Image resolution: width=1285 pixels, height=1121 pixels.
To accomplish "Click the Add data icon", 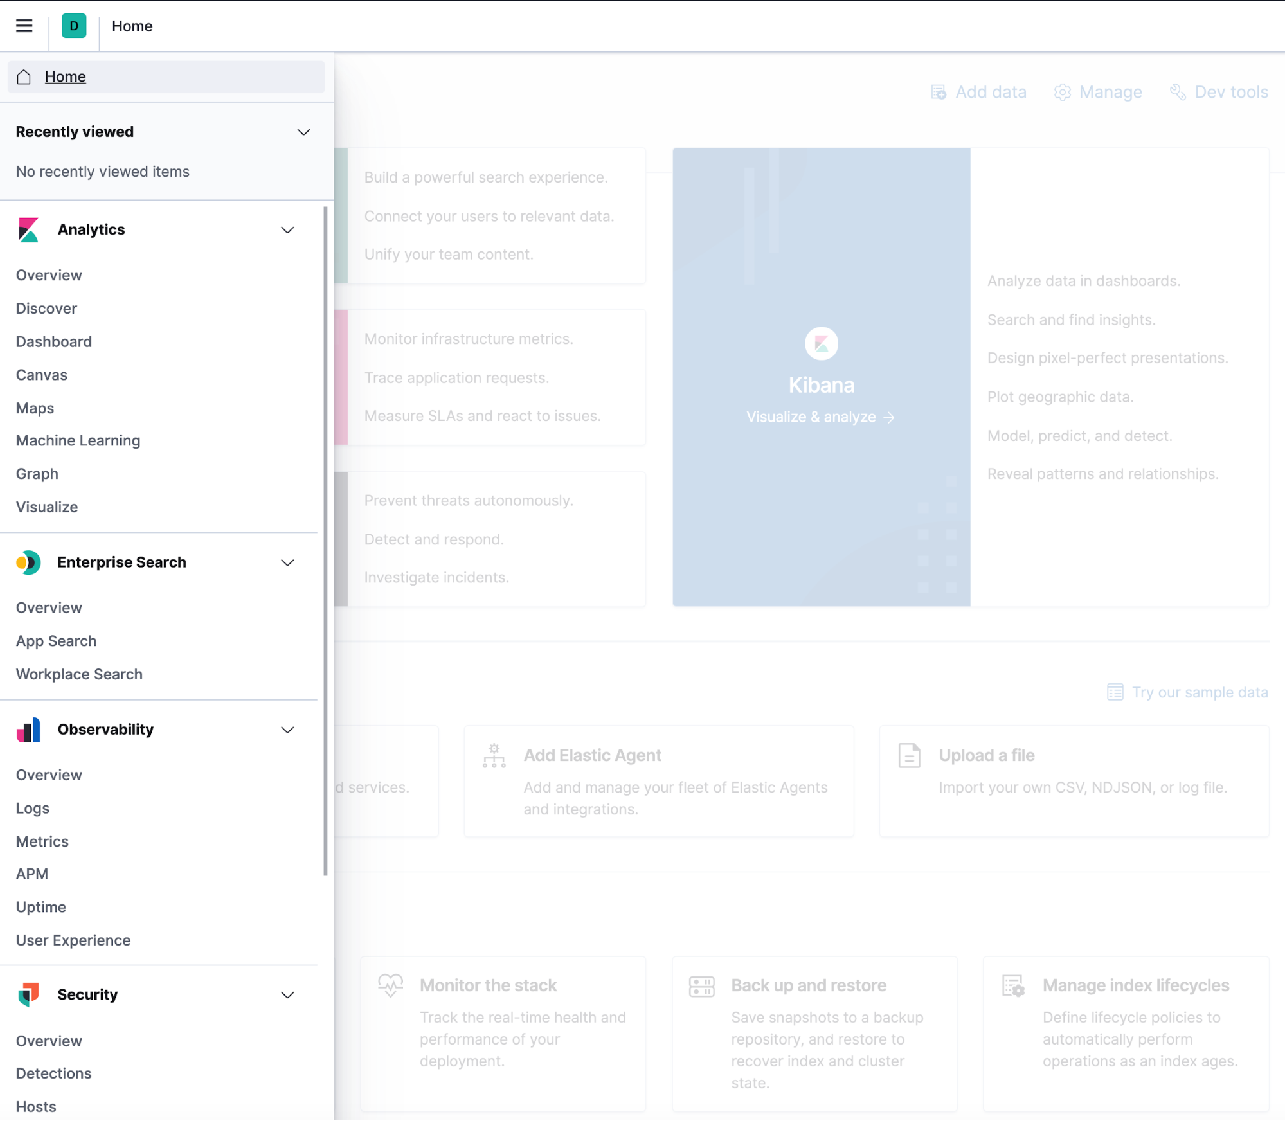I will tap(939, 92).
